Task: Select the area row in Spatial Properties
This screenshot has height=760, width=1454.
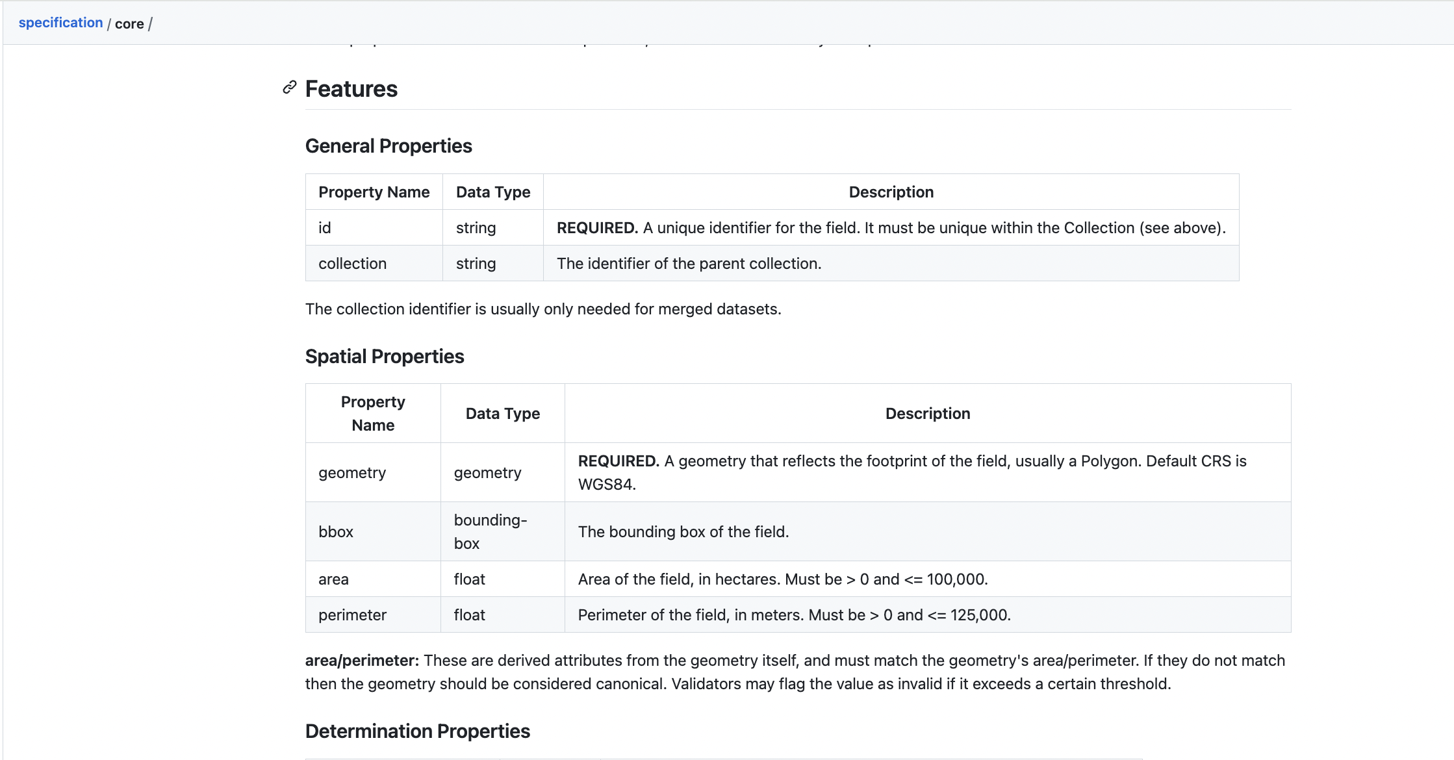Action: pyautogui.click(x=333, y=579)
